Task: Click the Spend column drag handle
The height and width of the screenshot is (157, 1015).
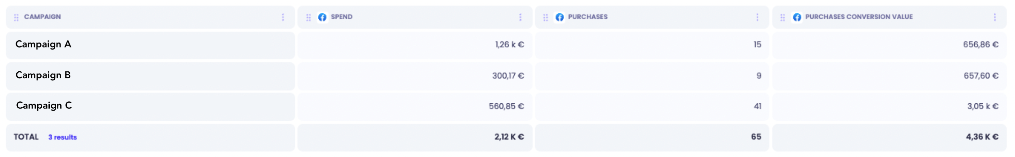Action: pyautogui.click(x=308, y=17)
